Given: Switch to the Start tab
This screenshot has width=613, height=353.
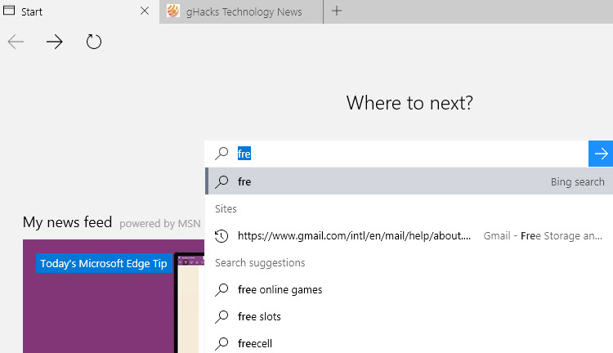Looking at the screenshot, I should [x=79, y=11].
